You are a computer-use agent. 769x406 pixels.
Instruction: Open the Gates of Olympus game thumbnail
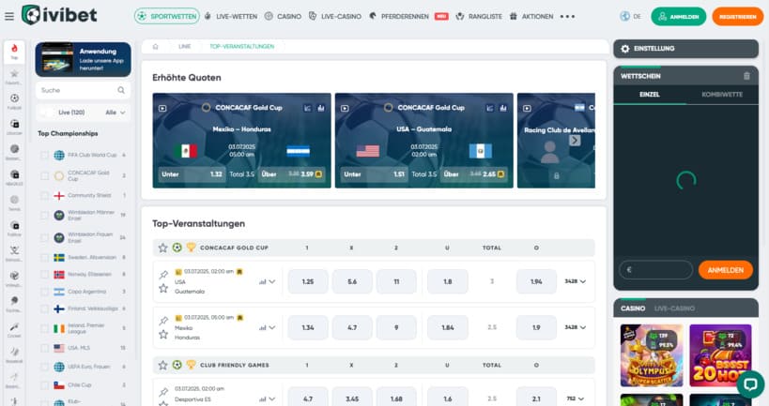pos(652,355)
